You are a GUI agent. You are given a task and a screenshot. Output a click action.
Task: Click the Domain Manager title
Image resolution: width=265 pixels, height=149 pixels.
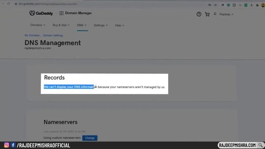click(78, 13)
